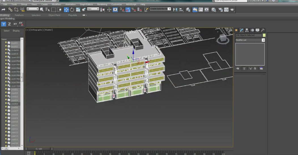
Task: Open the Modifiers menu
Action: 56,4
